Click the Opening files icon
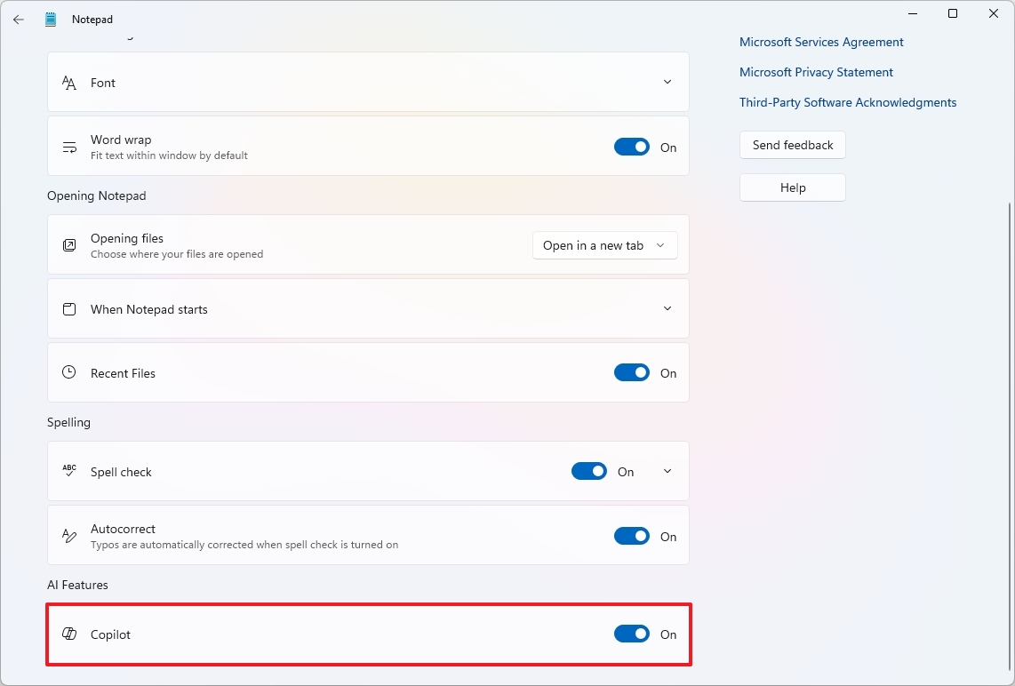 point(69,245)
